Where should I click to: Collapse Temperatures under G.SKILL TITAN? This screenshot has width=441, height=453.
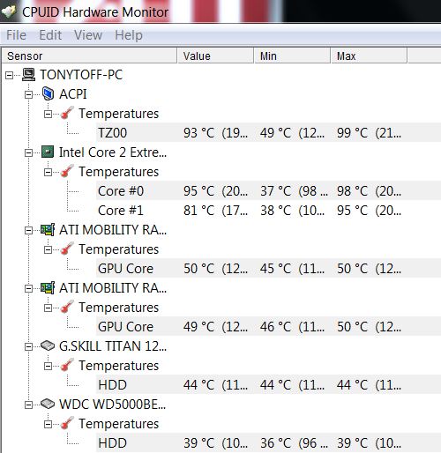[x=48, y=366]
